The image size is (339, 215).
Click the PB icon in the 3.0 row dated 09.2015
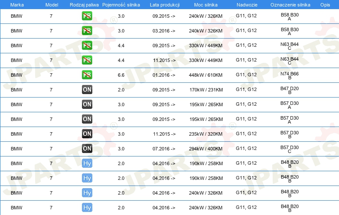(87, 16)
